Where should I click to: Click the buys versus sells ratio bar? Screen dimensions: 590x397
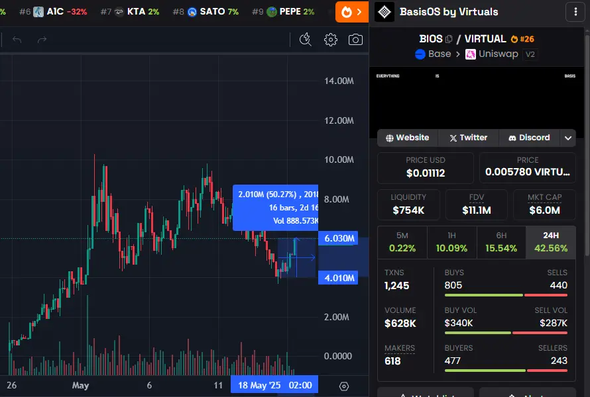point(506,295)
